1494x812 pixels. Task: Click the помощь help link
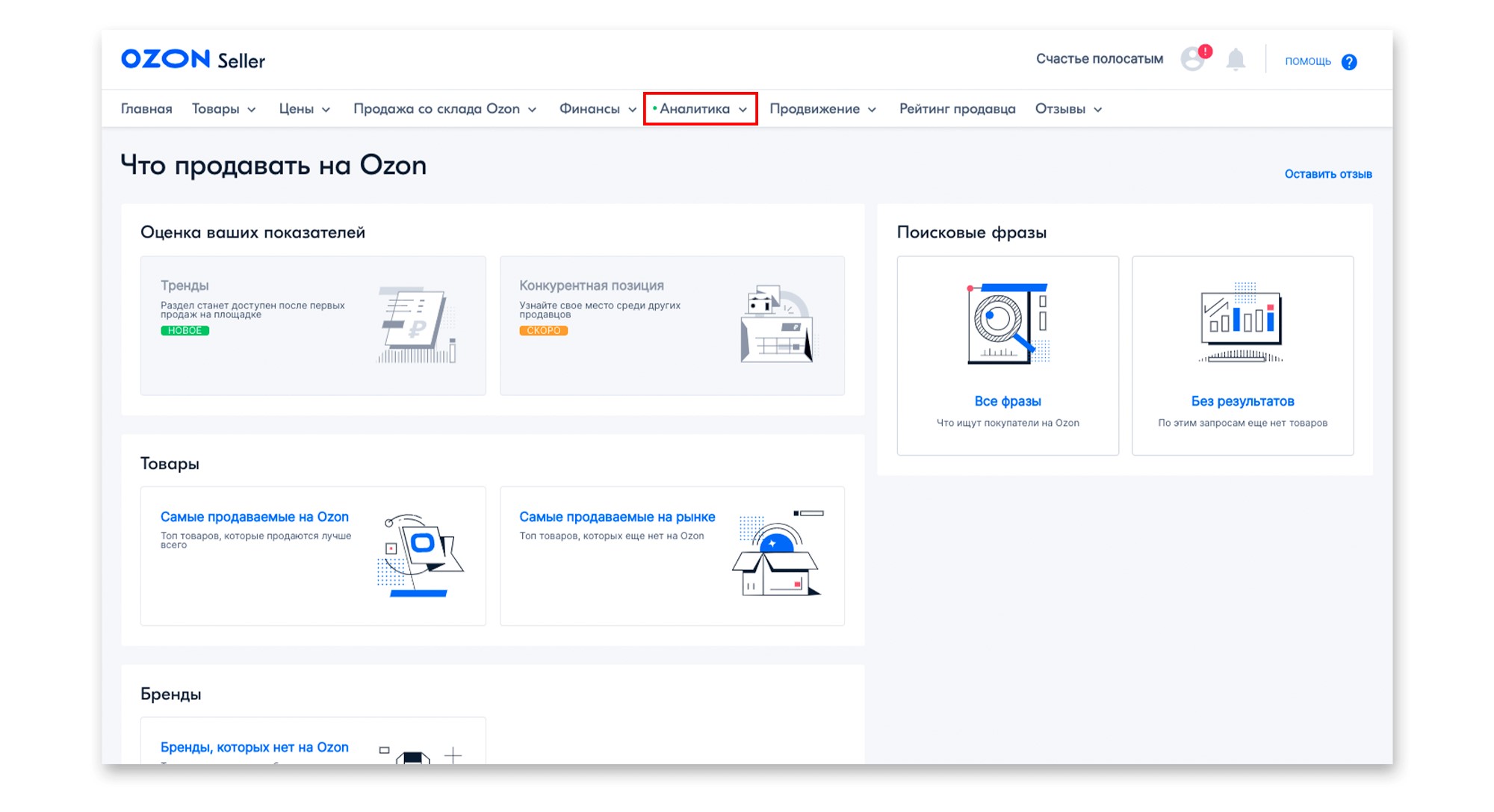[1308, 61]
